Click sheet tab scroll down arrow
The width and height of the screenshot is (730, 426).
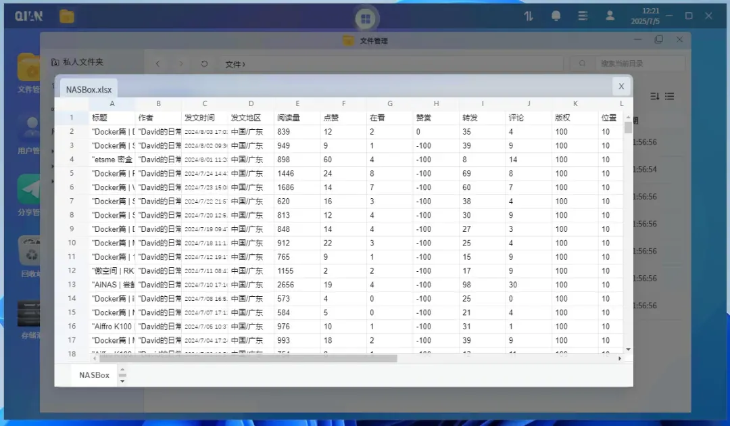pos(122,381)
